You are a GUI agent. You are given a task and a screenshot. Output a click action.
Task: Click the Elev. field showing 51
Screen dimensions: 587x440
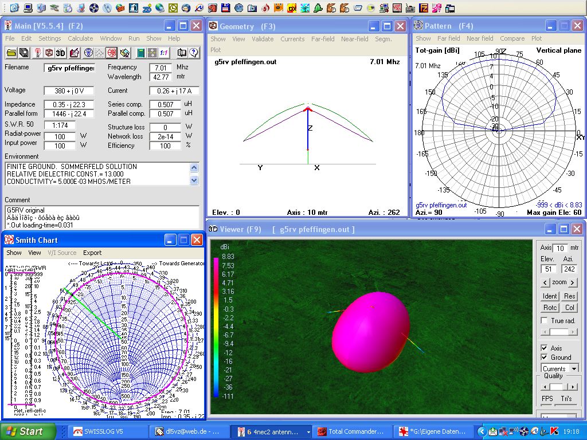tap(549, 269)
